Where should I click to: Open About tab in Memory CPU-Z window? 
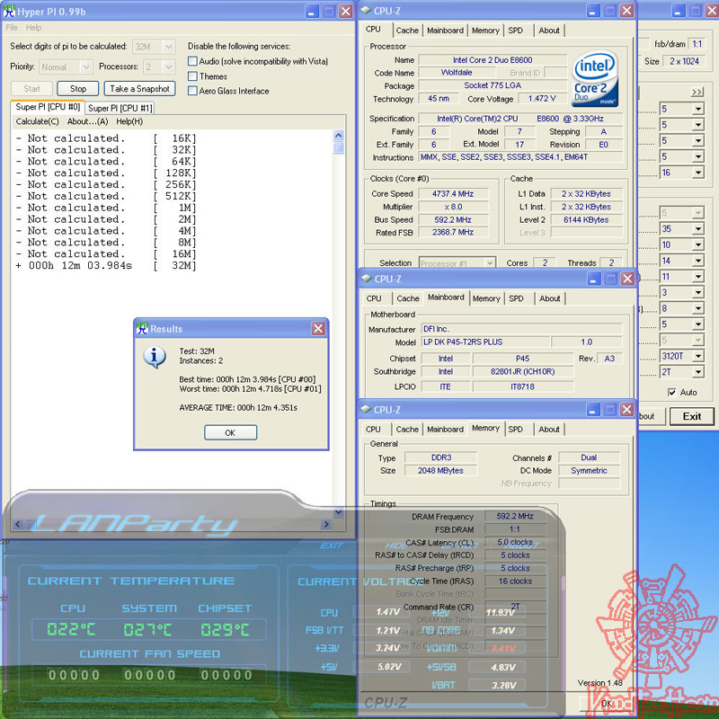pyautogui.click(x=549, y=430)
